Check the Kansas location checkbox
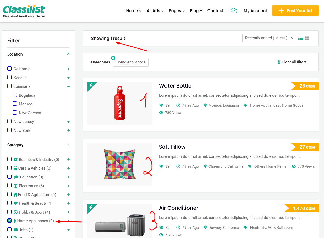This screenshot has width=324, height=238. click(9, 77)
